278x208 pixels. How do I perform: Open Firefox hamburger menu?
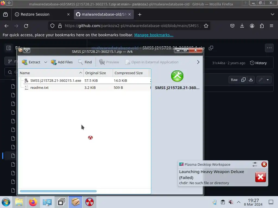[271, 26]
